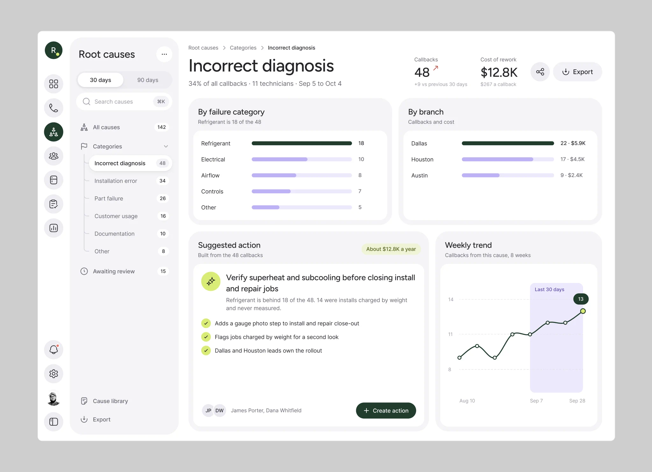Toggle the Dallas and Houston leads checkmark
The height and width of the screenshot is (472, 652).
206,351
